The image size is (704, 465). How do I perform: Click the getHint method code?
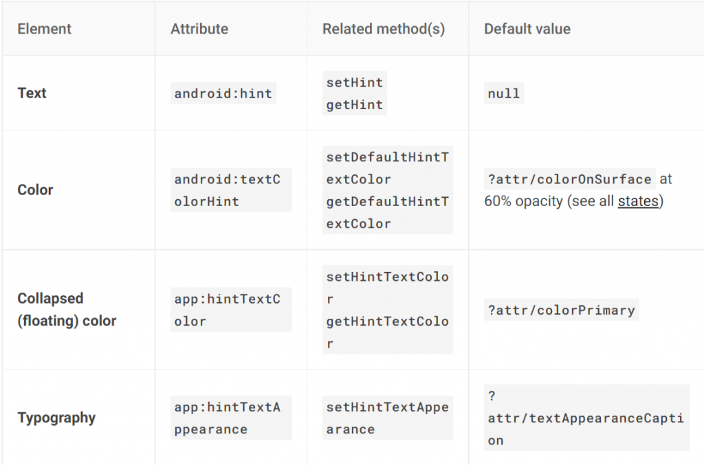click(355, 104)
